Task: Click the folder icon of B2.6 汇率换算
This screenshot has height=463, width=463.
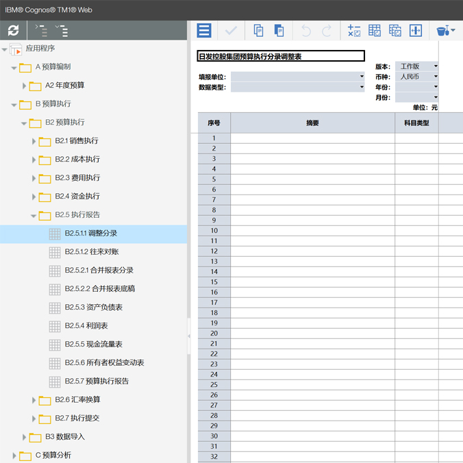Action: click(45, 401)
